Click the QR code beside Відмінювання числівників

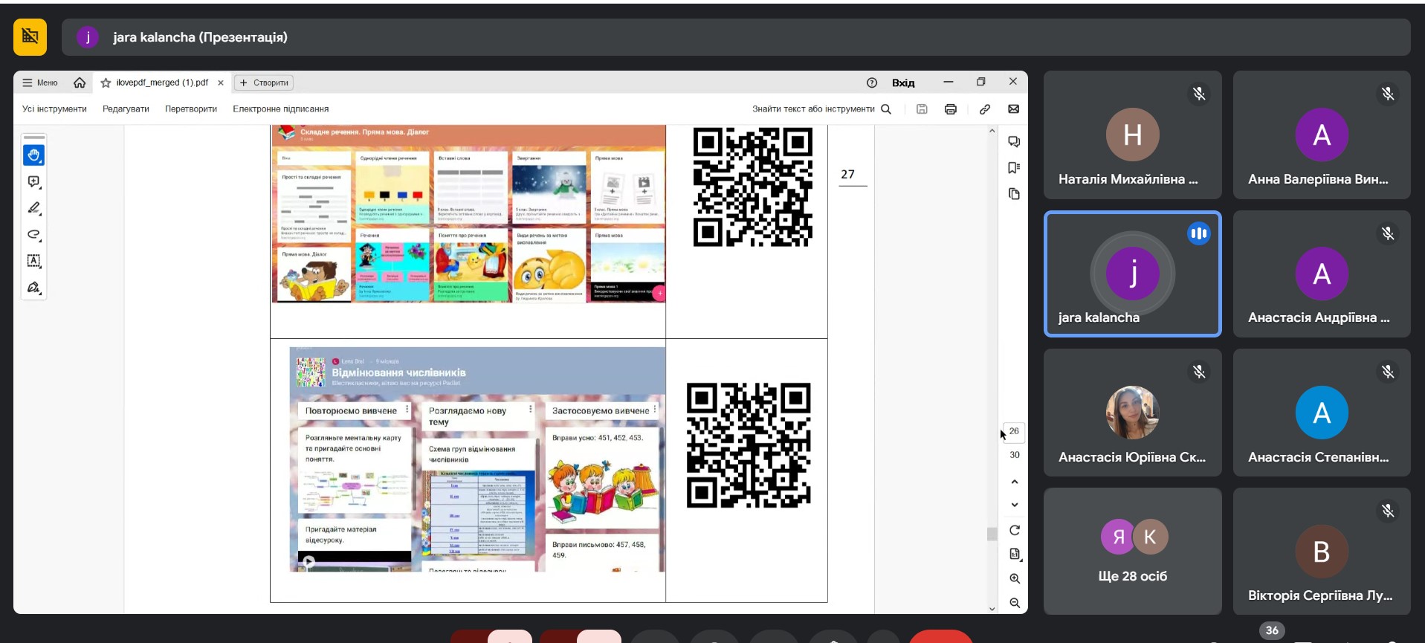point(749,445)
